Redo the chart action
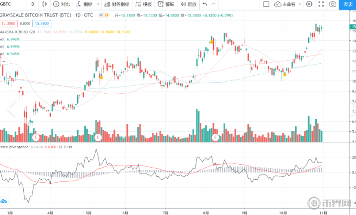This screenshot has width=356, height=215. pos(214,4)
